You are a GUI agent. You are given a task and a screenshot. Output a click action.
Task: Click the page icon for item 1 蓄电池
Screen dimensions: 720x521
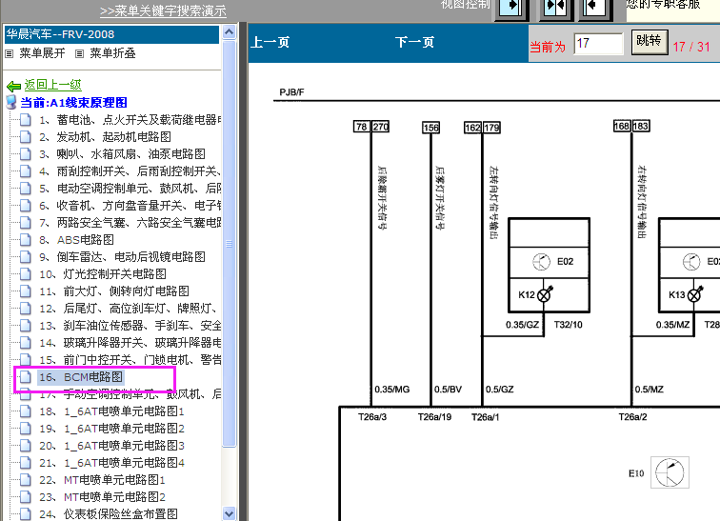[26, 120]
